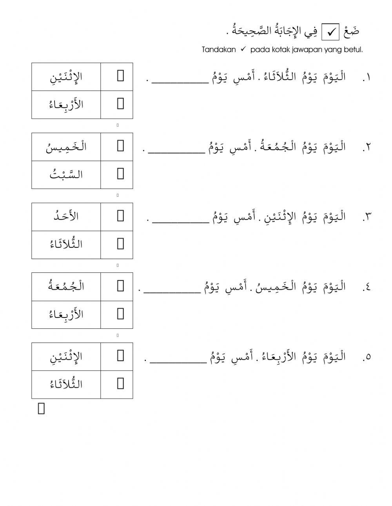Check the box next to السبت
The width and height of the screenshot is (392, 506).
tap(120, 174)
